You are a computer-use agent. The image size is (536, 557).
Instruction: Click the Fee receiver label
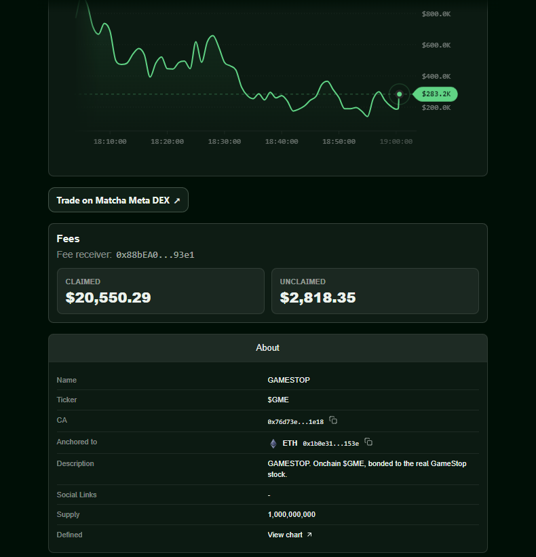click(84, 254)
